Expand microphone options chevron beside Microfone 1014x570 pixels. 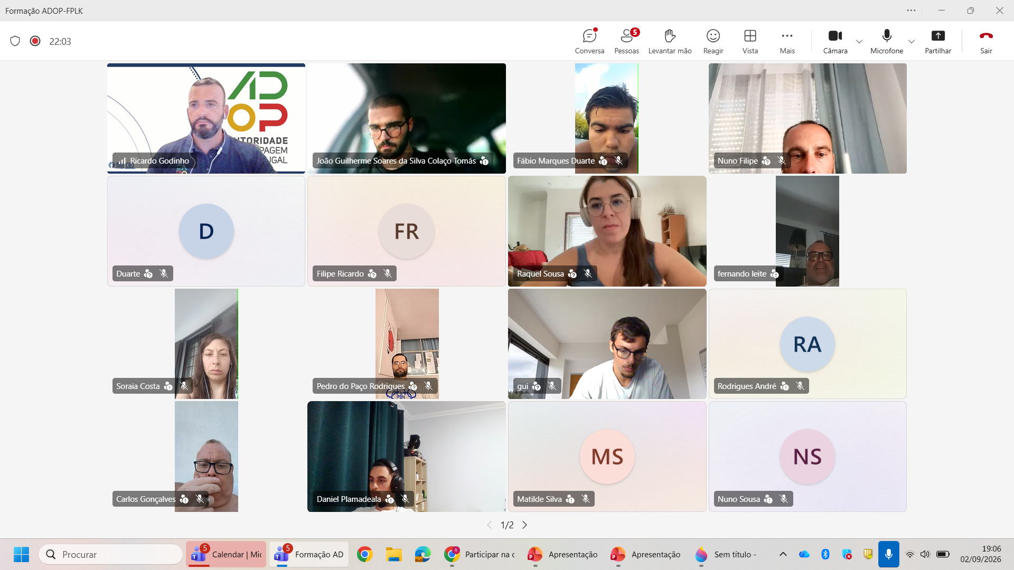912,41
